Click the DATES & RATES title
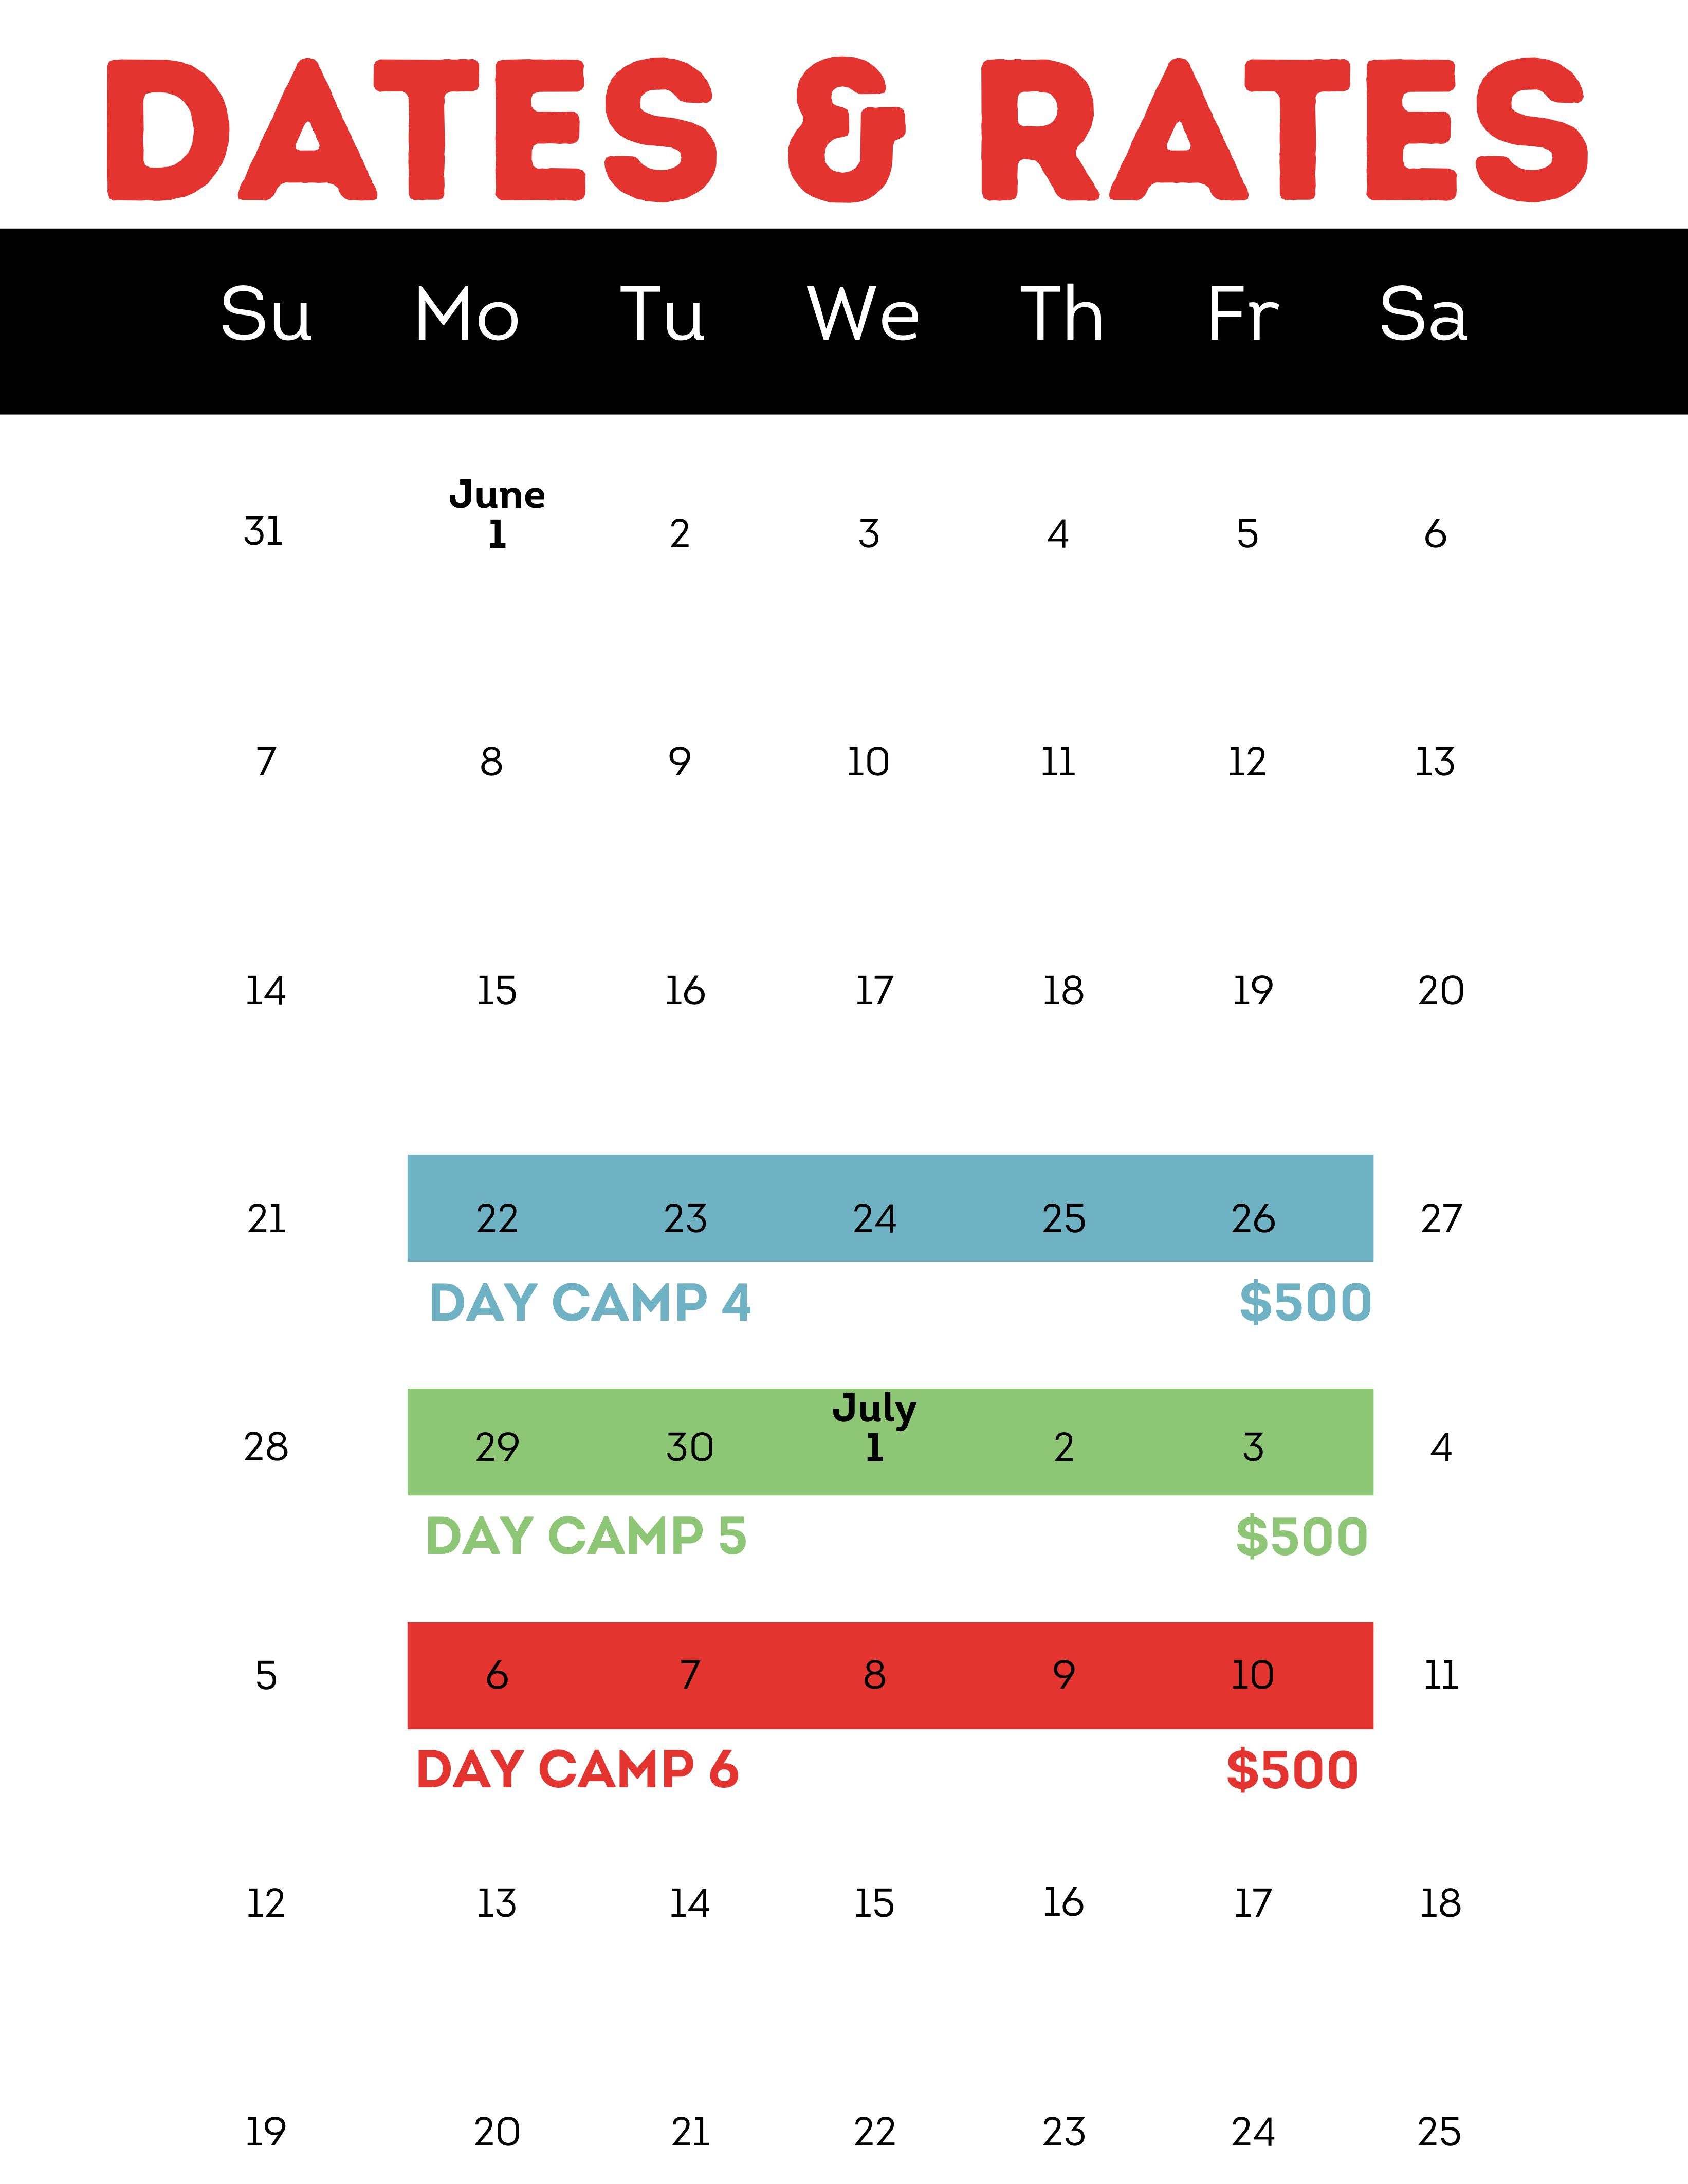This screenshot has width=1688, height=2184. pyautogui.click(x=846, y=130)
